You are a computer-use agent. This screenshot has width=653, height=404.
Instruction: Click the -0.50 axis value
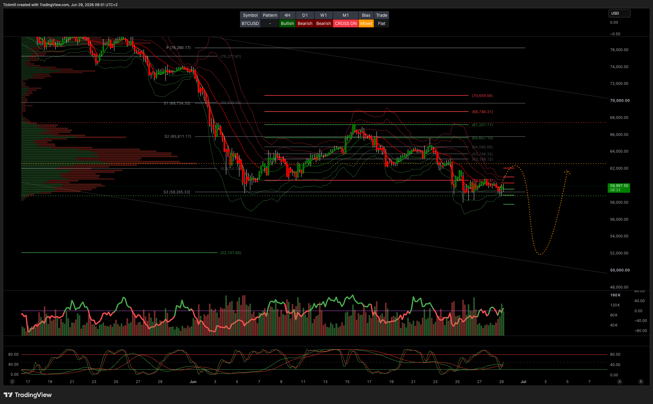[x=615, y=34]
